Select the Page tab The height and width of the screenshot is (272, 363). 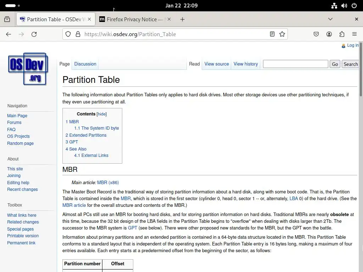tap(65, 64)
